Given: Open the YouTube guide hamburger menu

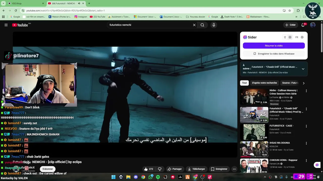Looking at the screenshot, I should point(6,25).
